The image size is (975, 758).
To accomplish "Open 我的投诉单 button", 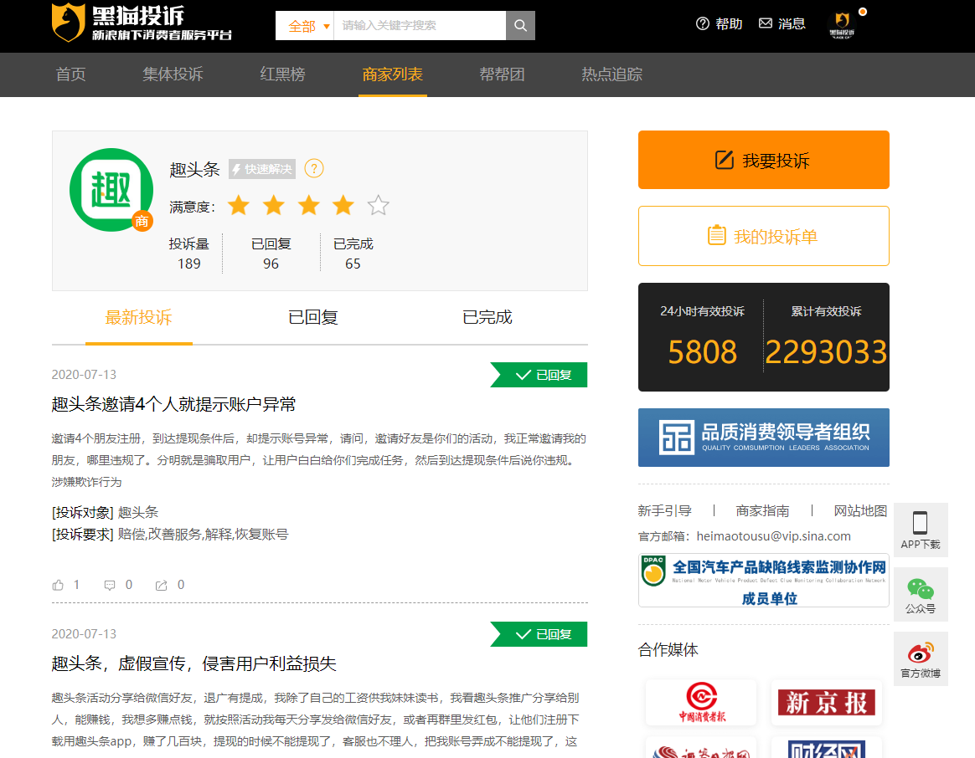I will pos(763,236).
